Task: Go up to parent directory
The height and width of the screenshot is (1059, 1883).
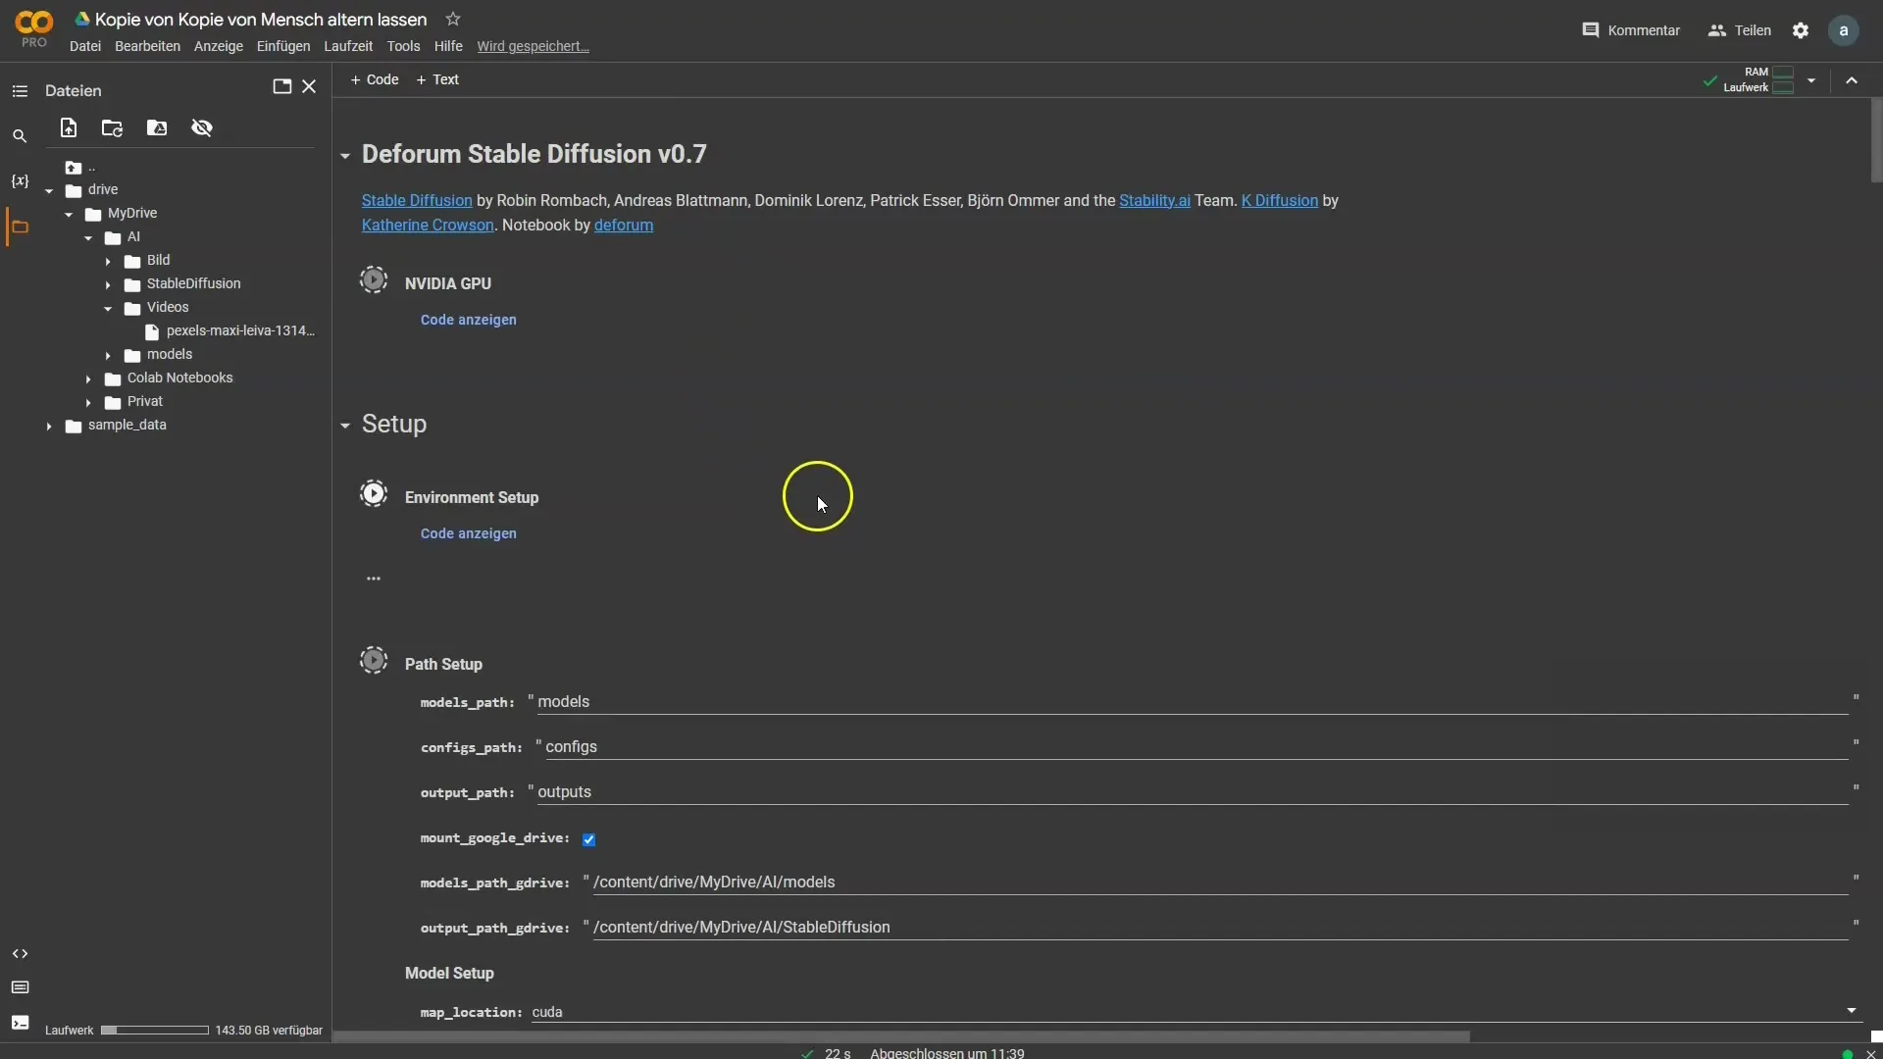Action: (x=80, y=167)
